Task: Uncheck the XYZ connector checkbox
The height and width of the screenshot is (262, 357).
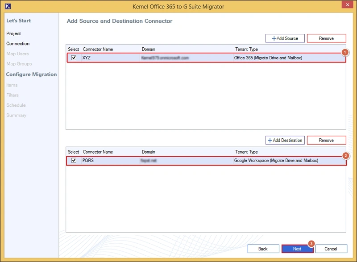Action: [74, 58]
